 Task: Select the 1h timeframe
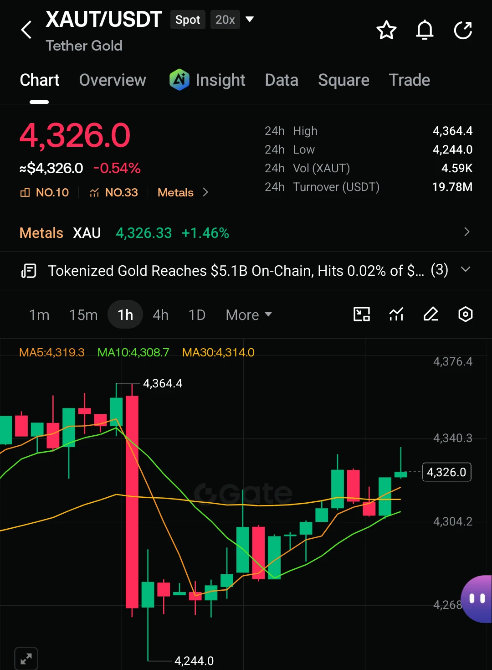[x=125, y=314]
